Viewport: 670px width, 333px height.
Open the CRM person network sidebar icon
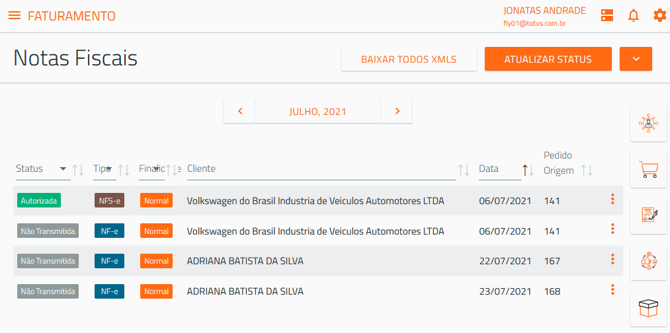[648, 123]
